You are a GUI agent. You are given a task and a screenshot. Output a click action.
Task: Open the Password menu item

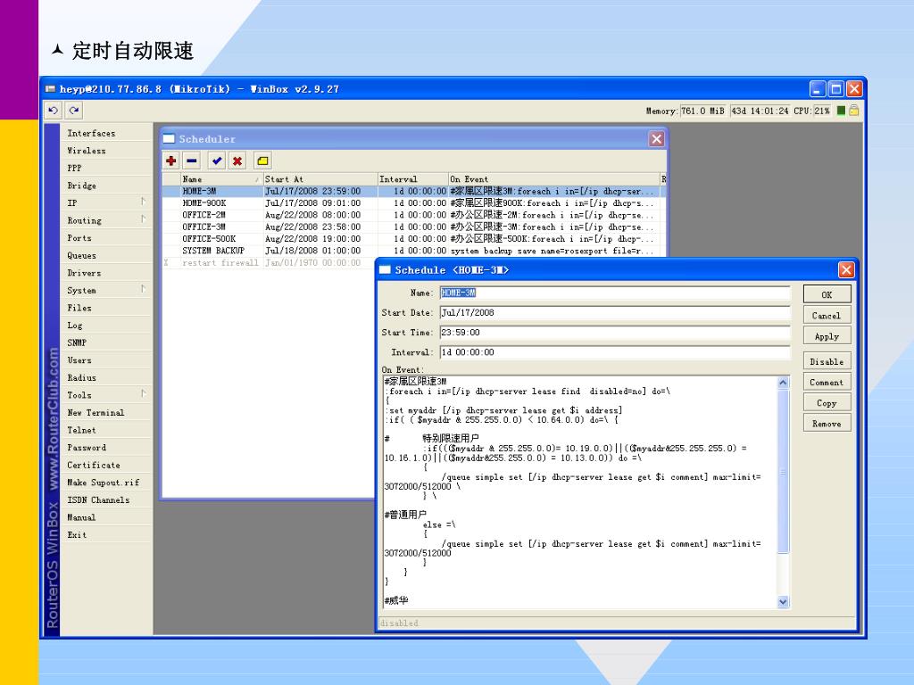click(105, 448)
